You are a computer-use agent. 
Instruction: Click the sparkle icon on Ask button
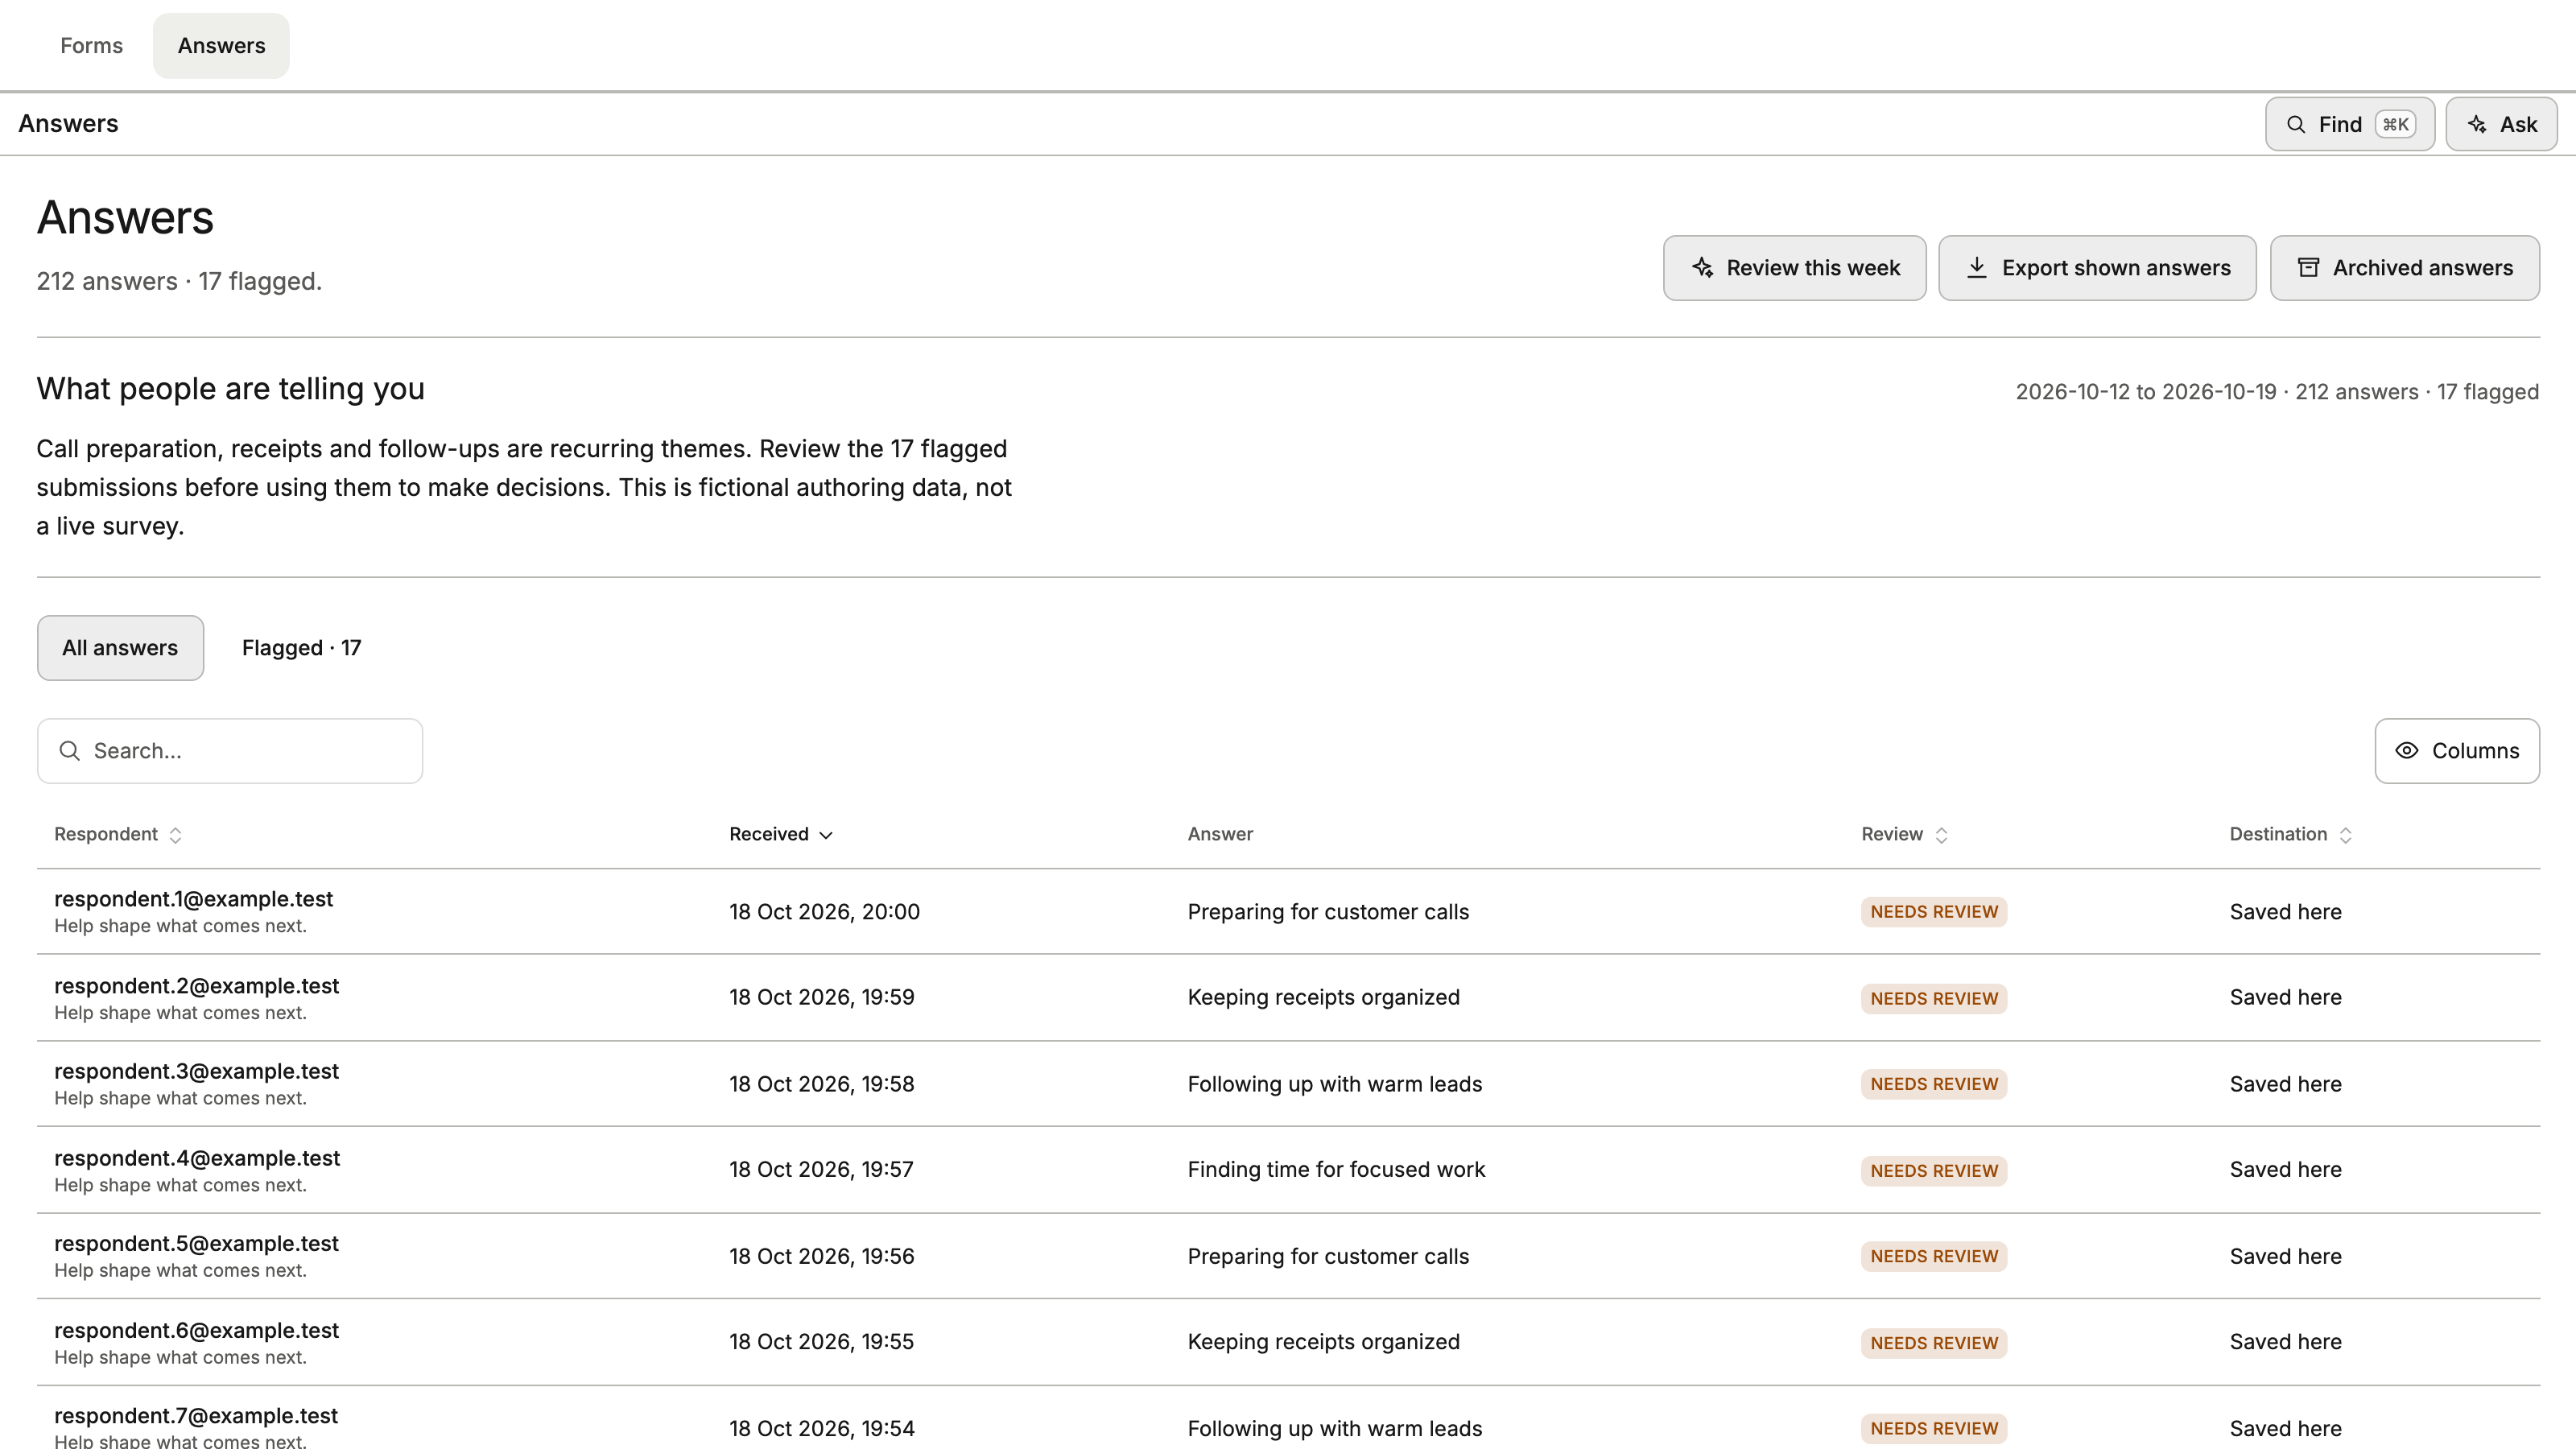tap(2477, 124)
